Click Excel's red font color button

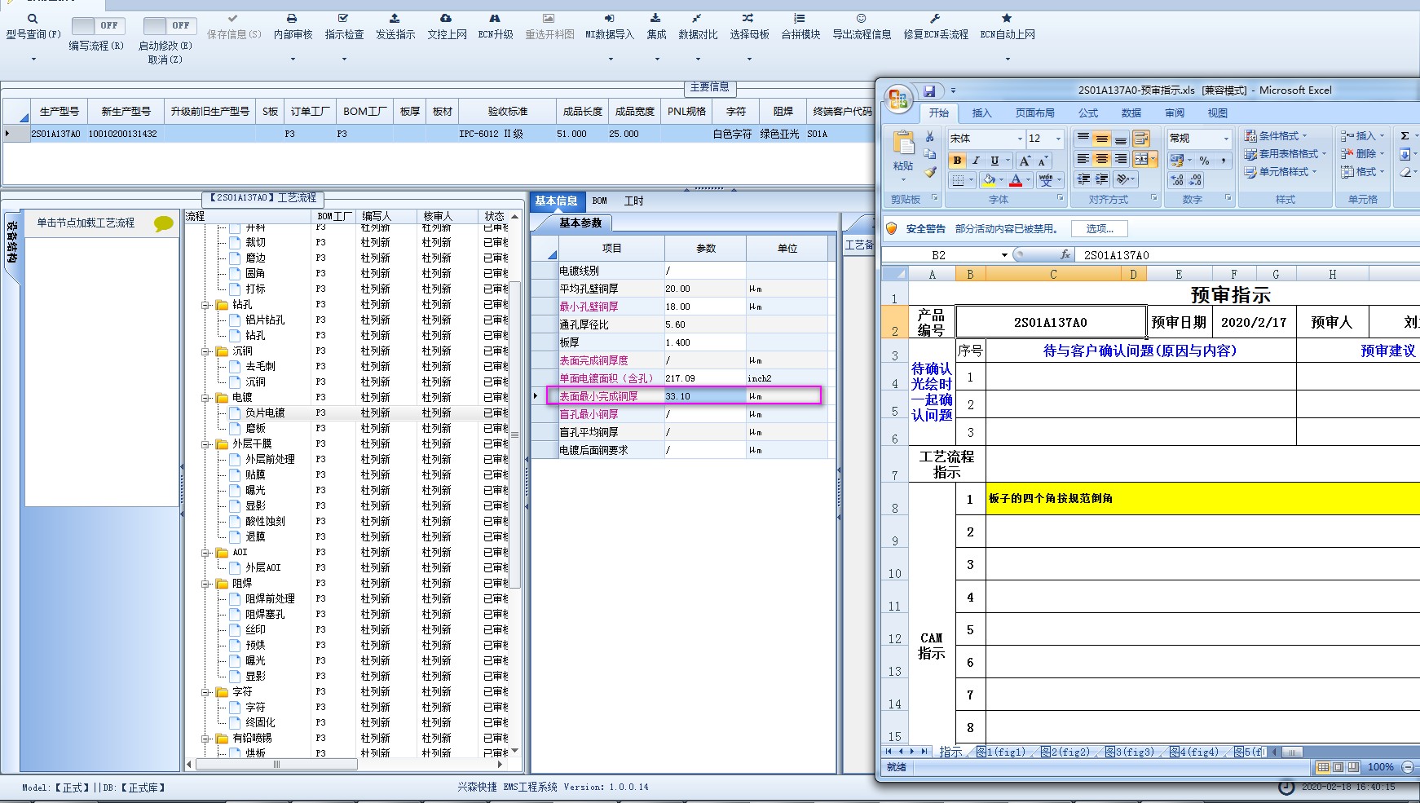point(1016,179)
